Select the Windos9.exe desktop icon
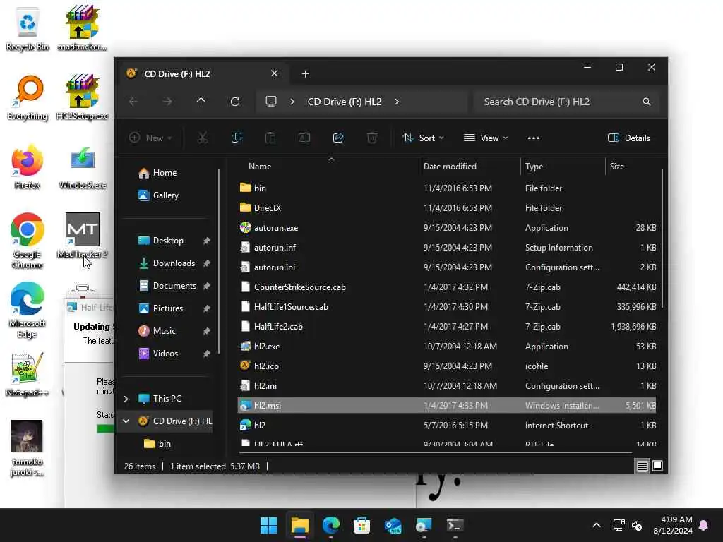 tap(82, 167)
